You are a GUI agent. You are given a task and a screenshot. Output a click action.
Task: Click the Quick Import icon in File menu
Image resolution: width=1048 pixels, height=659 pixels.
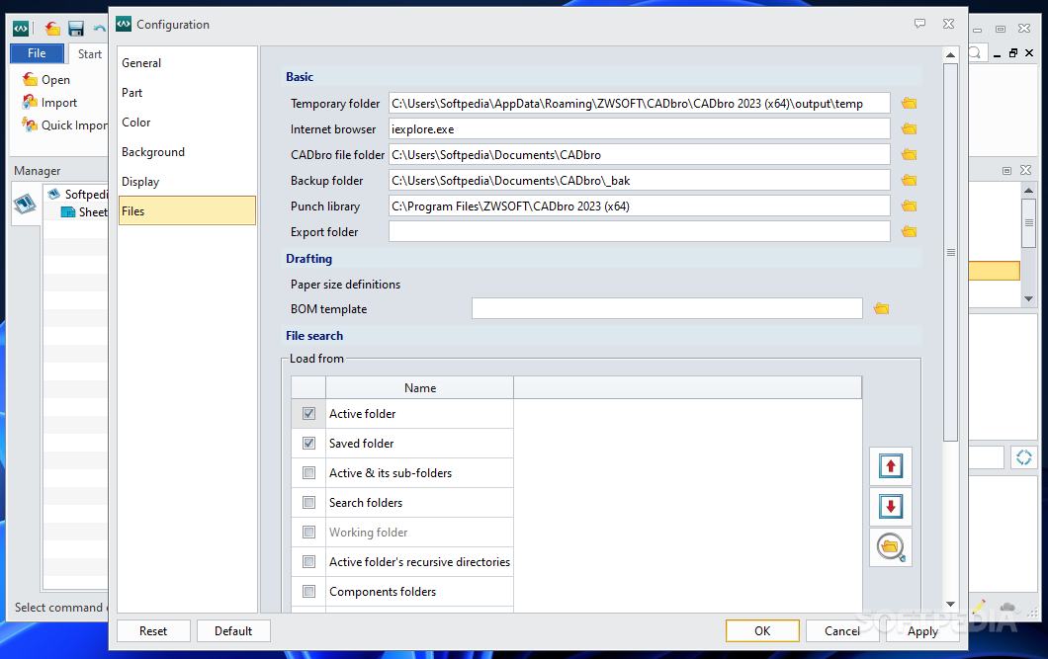point(30,124)
